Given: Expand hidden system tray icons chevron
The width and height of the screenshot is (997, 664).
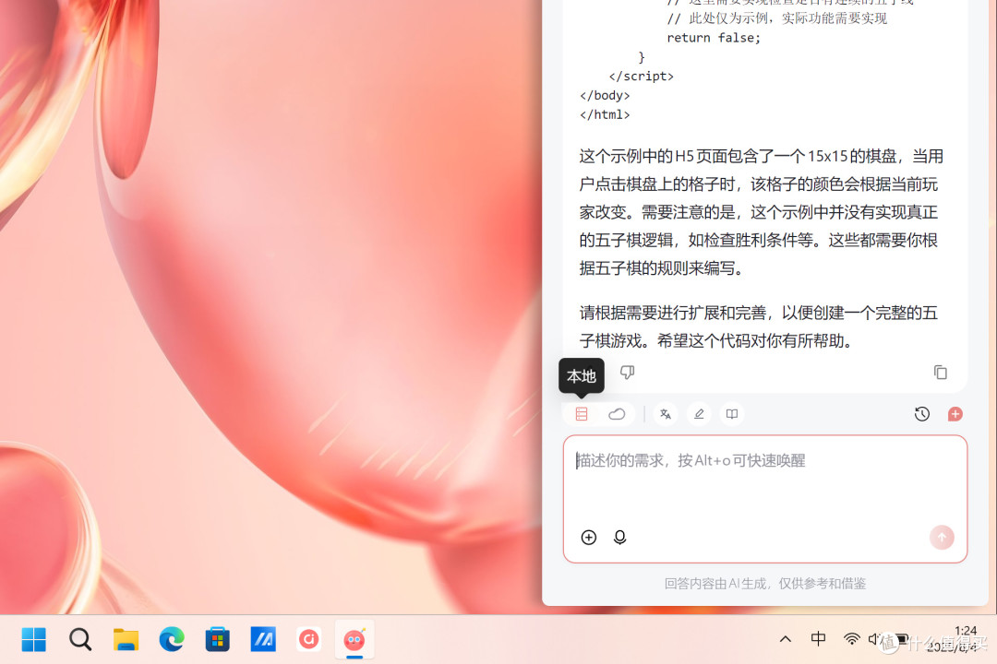Looking at the screenshot, I should tap(786, 639).
